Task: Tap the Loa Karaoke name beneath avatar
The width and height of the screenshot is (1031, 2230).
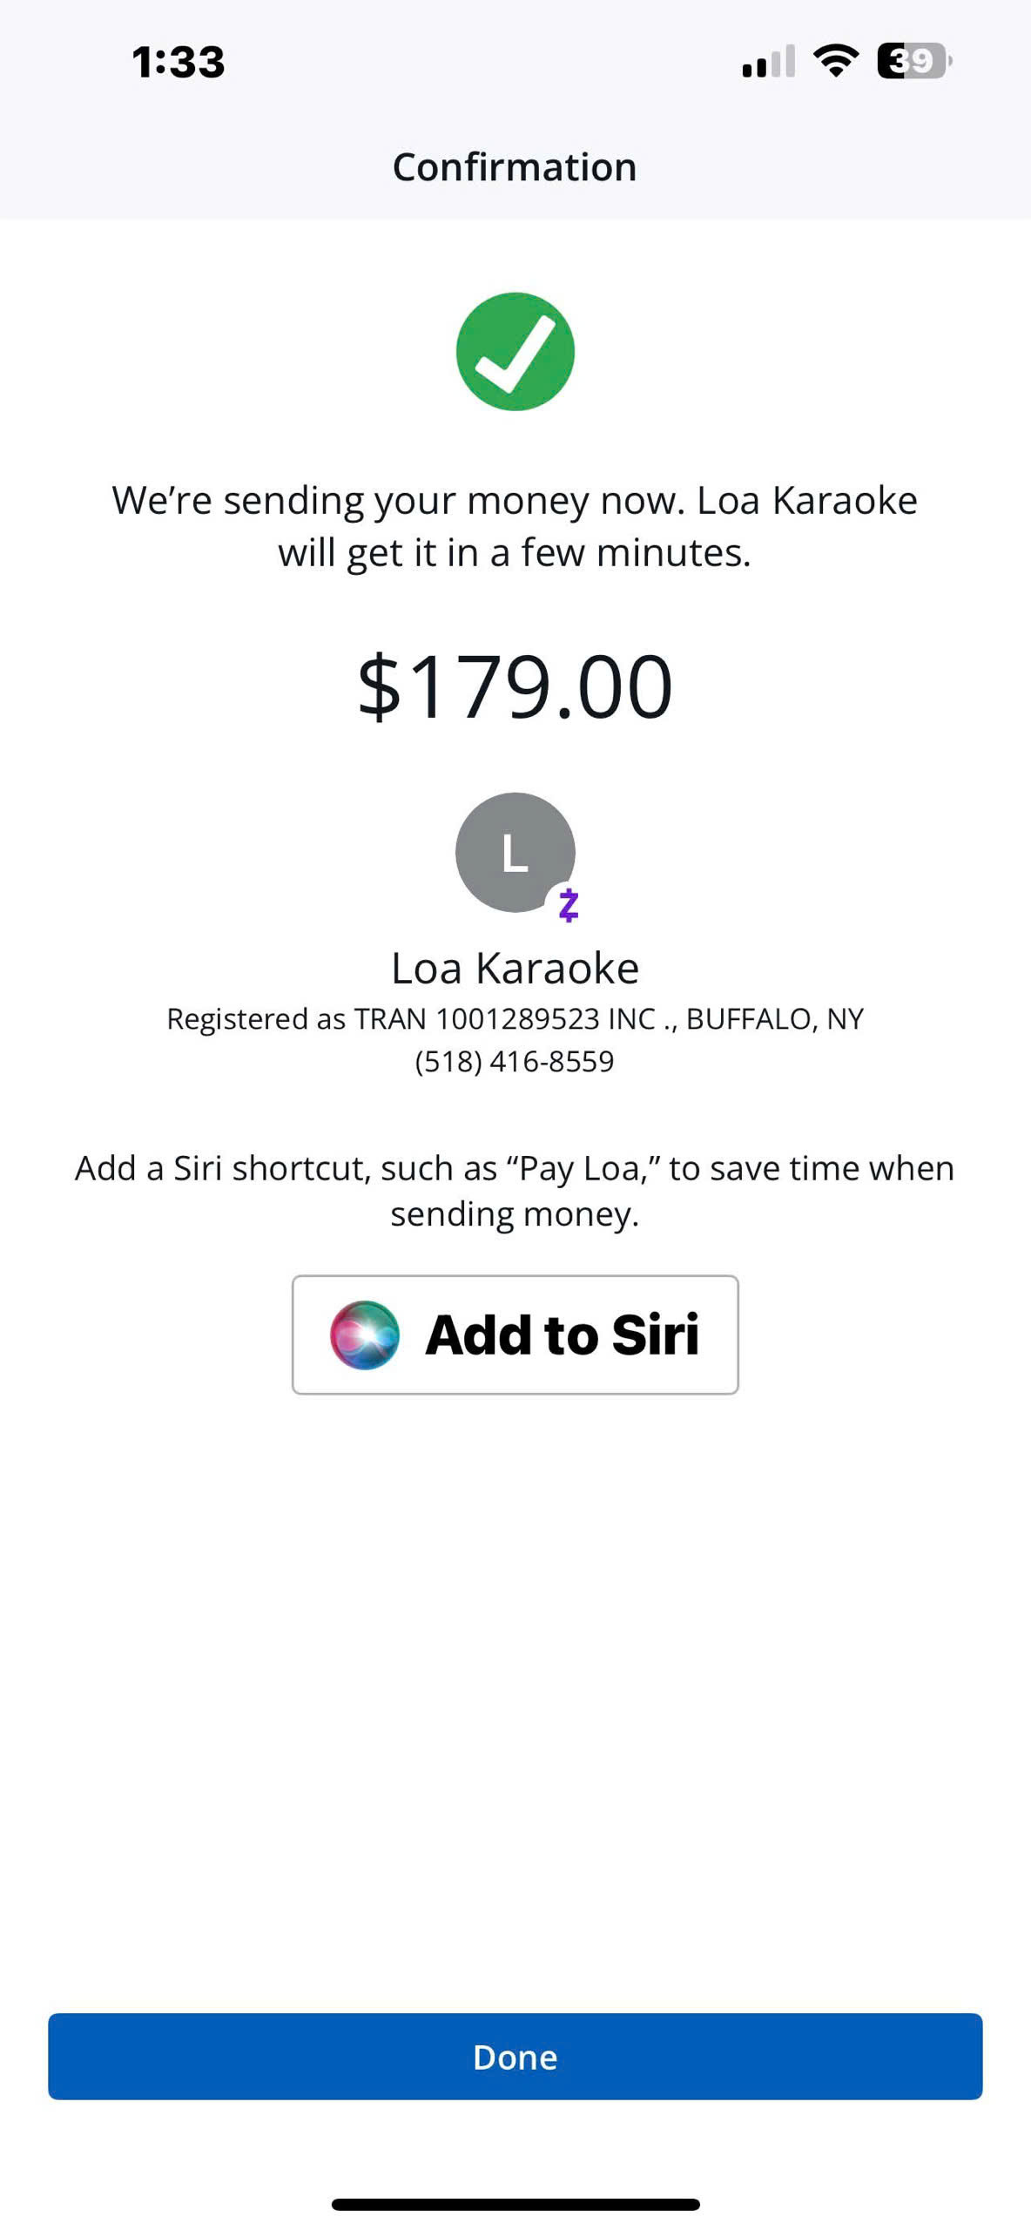Action: coord(515,968)
